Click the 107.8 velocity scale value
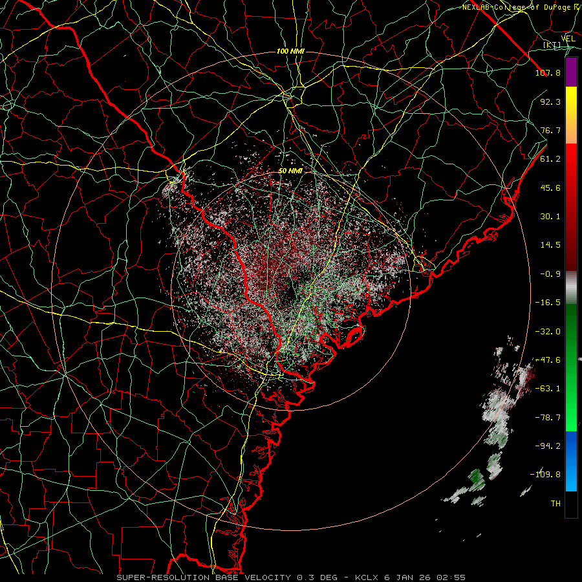This screenshot has width=582, height=582. [548, 72]
